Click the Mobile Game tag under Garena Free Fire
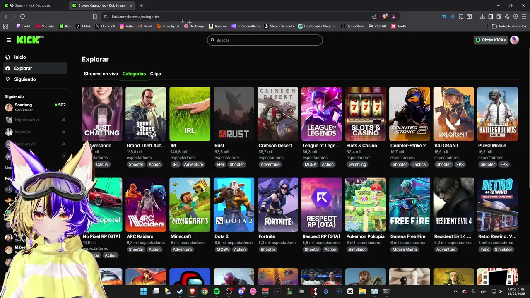 click(405, 250)
